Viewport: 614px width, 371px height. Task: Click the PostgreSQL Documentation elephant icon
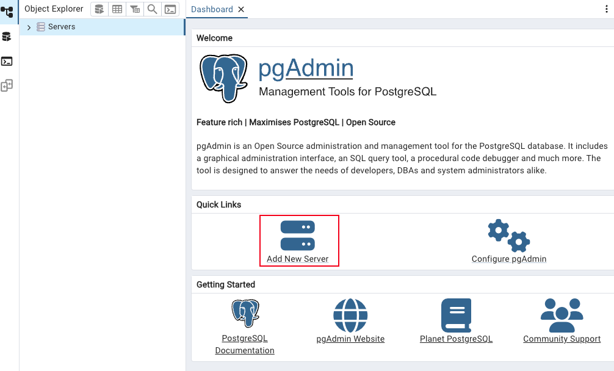click(x=245, y=313)
